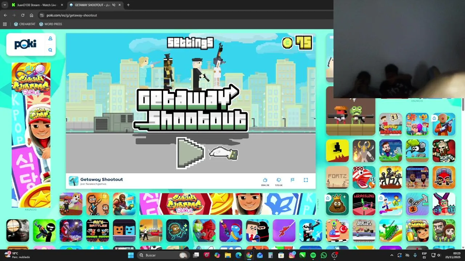
Task: Mute the Getaway Shootout tab audio icon
Action: pos(114,5)
